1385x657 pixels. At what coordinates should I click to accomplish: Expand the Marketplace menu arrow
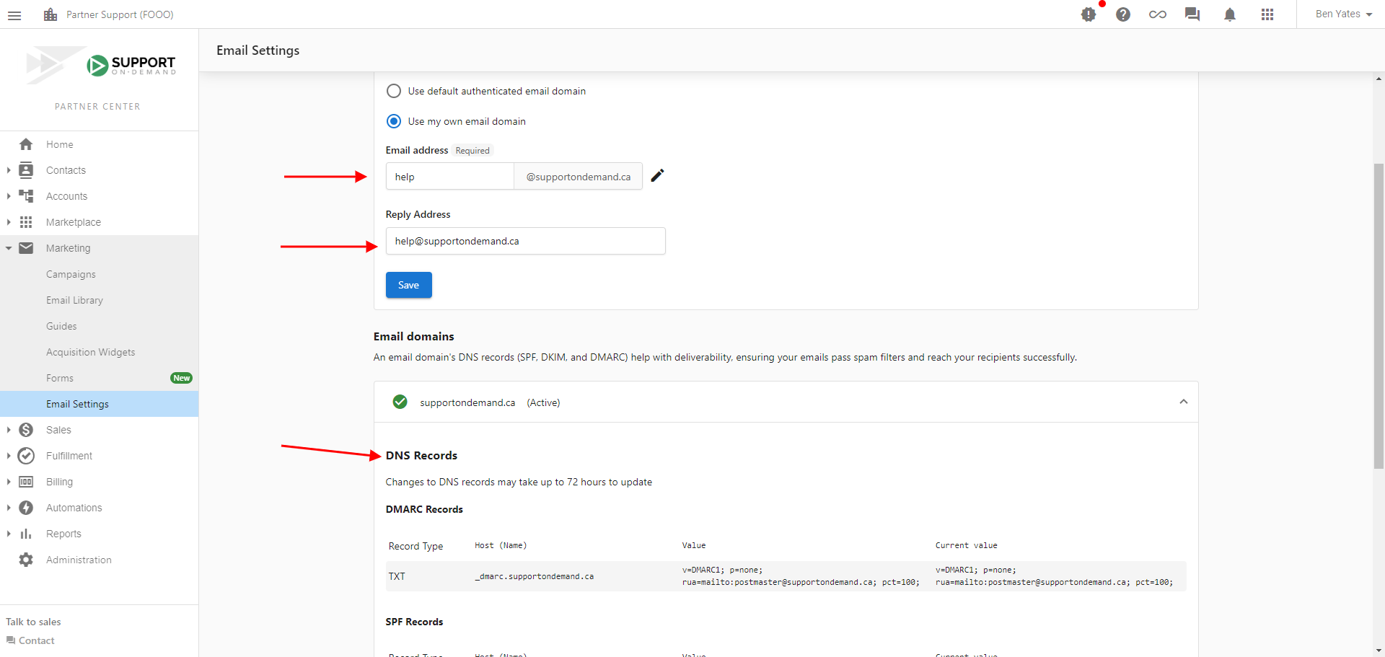coord(9,222)
